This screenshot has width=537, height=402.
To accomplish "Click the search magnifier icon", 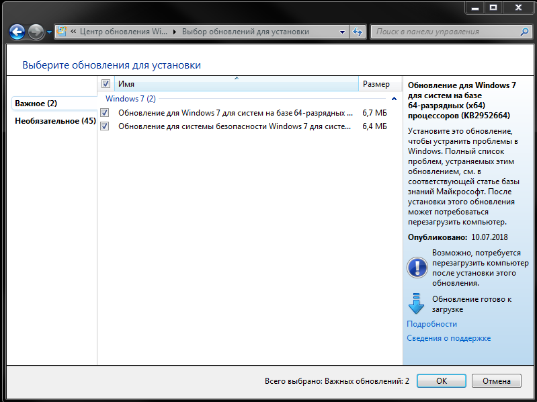I will (524, 32).
